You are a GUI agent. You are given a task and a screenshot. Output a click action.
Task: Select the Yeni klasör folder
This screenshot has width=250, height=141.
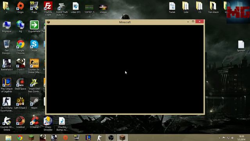click(x=213, y=7)
